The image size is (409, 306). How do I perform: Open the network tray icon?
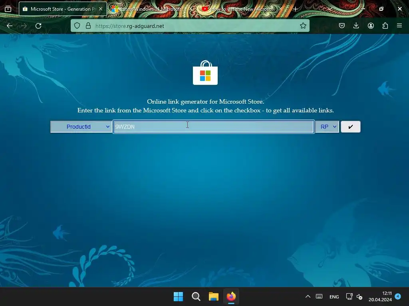pyautogui.click(x=349, y=296)
